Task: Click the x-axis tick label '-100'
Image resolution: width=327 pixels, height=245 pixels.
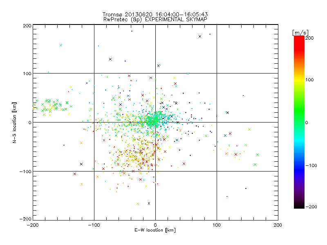Action: coord(94,225)
